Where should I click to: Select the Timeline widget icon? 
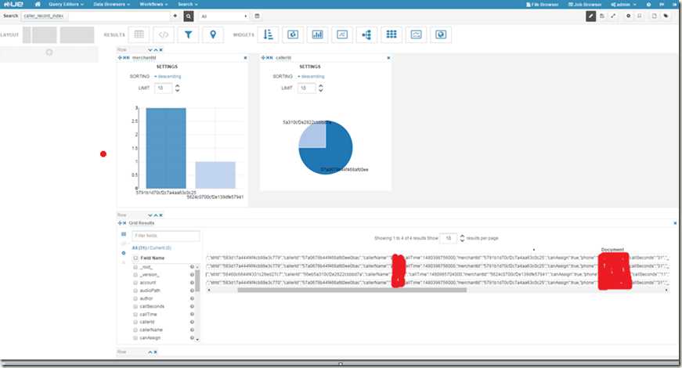click(416, 34)
